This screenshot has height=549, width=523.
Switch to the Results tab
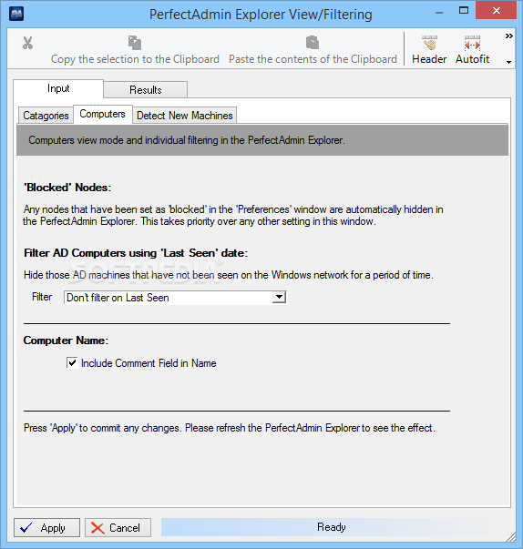[146, 90]
